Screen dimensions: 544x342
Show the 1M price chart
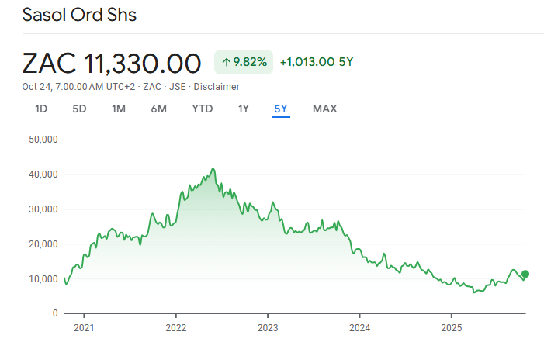pos(119,109)
